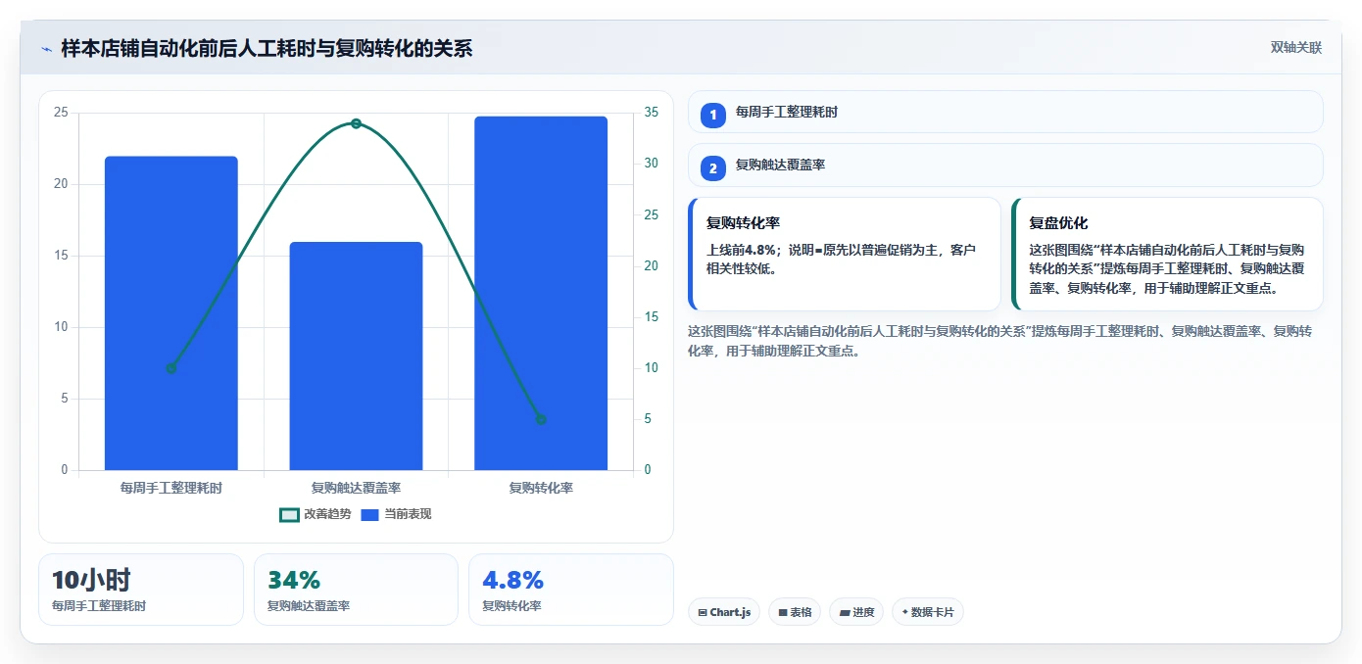Click the 复购转化率 blue bar
The height and width of the screenshot is (664, 1362).
(x=541, y=294)
